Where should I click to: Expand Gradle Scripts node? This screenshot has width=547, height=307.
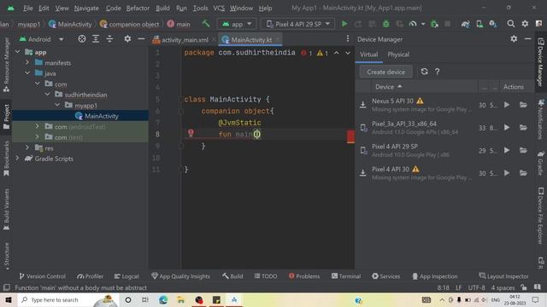point(17,159)
